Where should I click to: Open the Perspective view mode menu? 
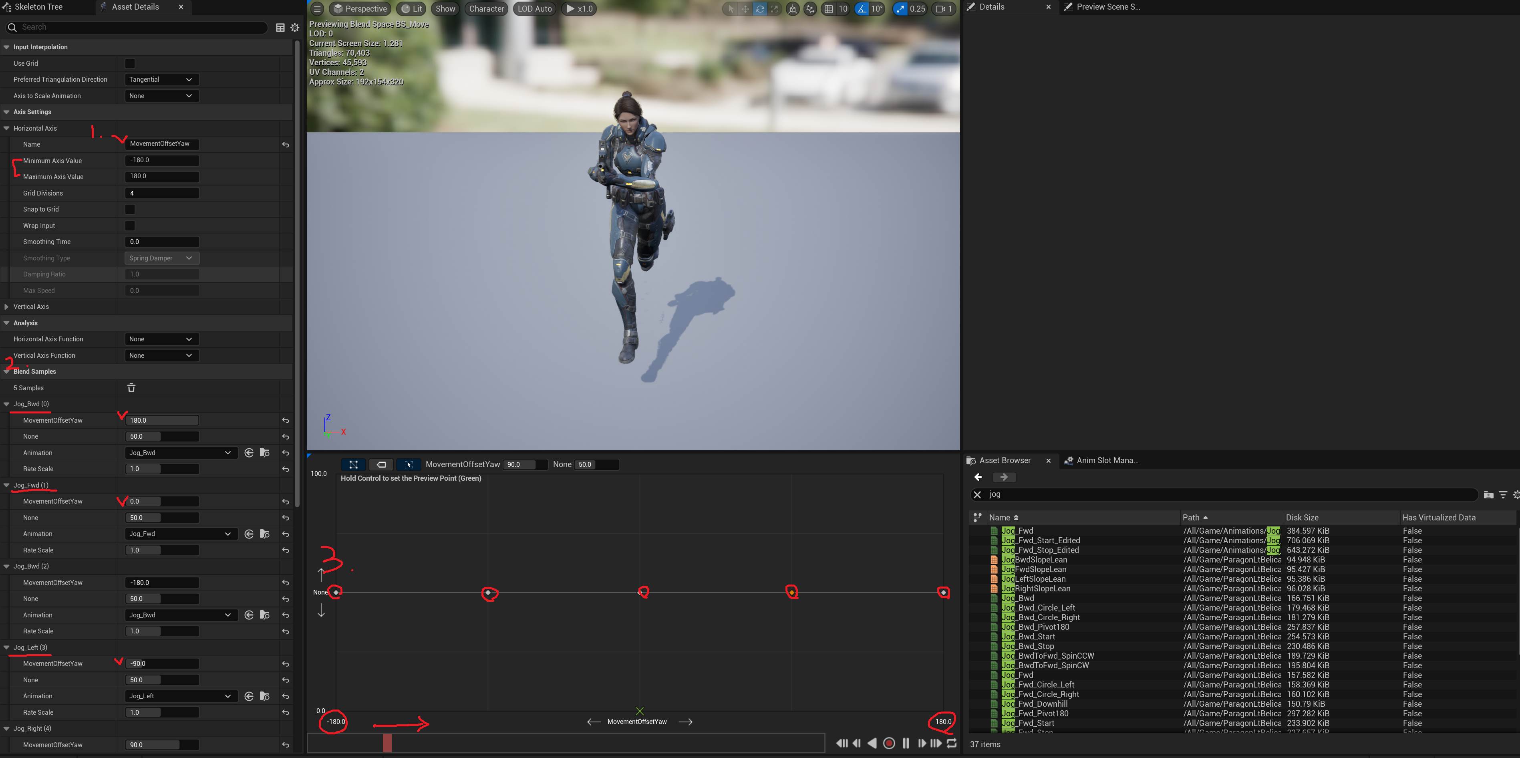click(x=360, y=9)
